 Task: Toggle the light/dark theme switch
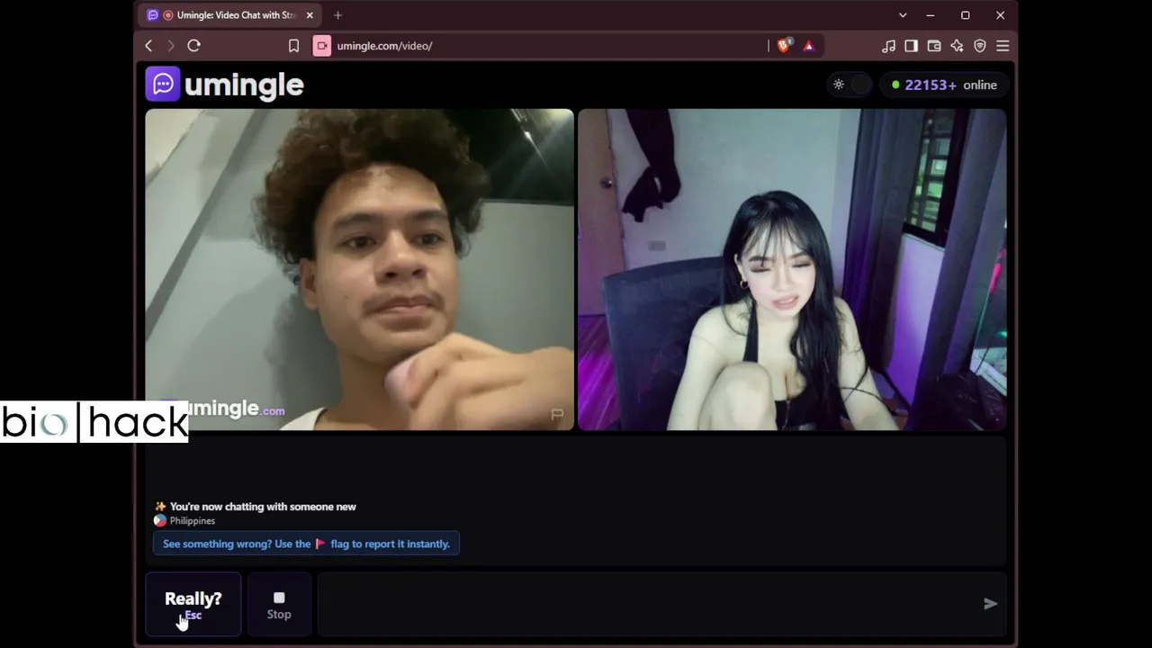pos(850,85)
